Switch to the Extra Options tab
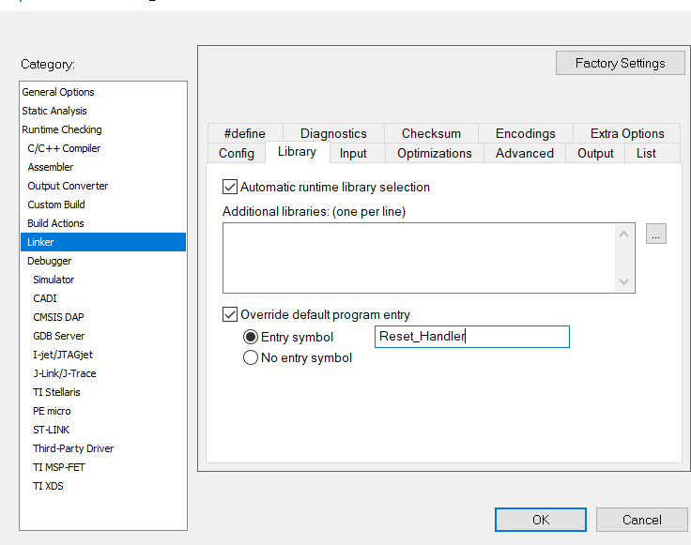Viewport: 691px width, 545px height. pyautogui.click(x=626, y=133)
